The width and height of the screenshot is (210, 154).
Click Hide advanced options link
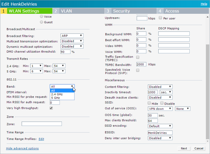22,148
